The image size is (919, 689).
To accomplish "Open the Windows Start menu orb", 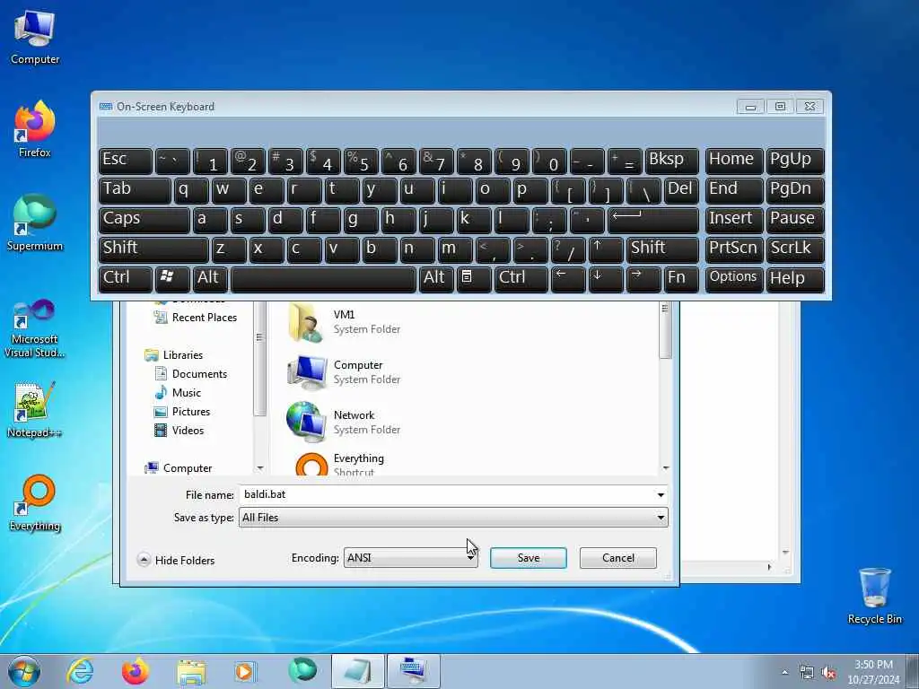I will coord(24,671).
